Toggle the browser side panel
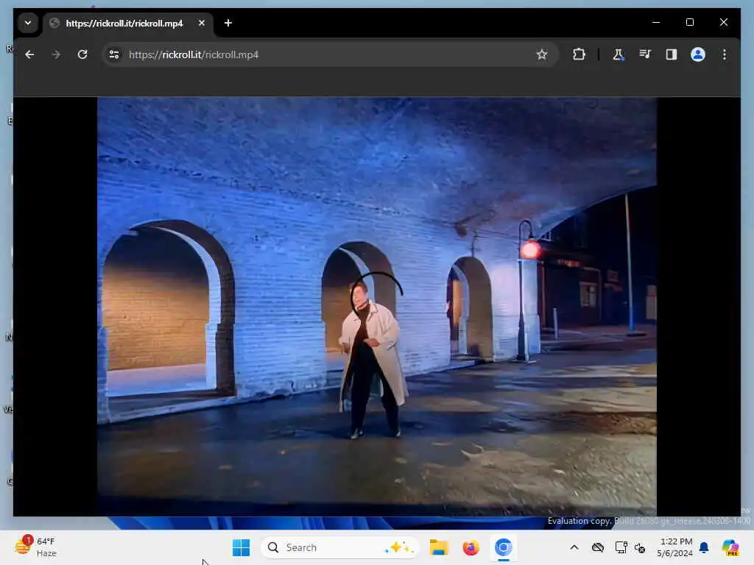 click(x=672, y=54)
